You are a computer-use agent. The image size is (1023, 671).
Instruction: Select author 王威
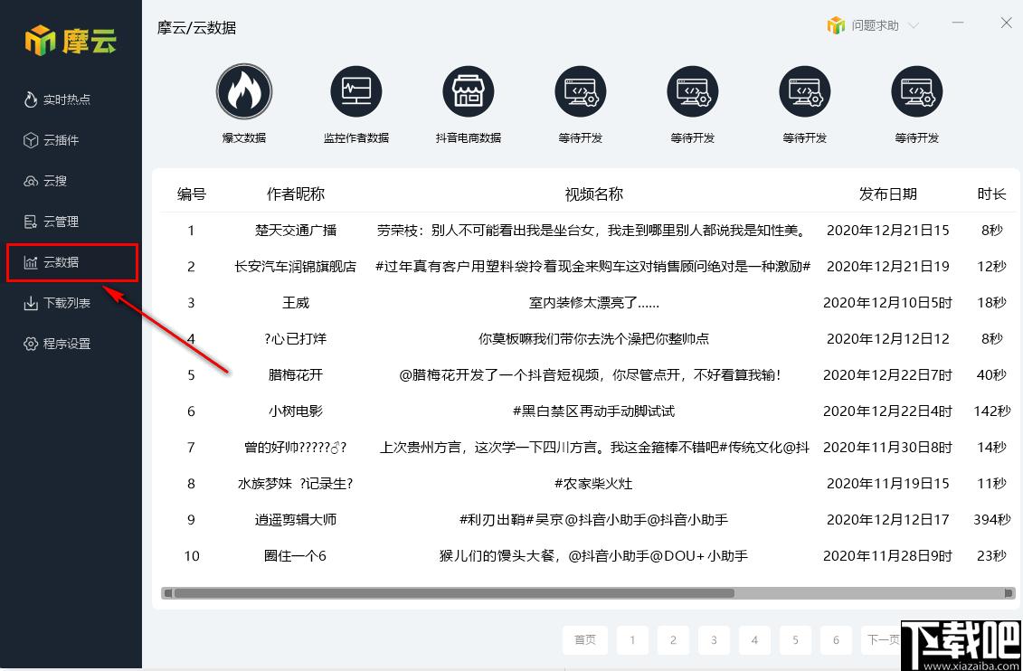coord(296,303)
